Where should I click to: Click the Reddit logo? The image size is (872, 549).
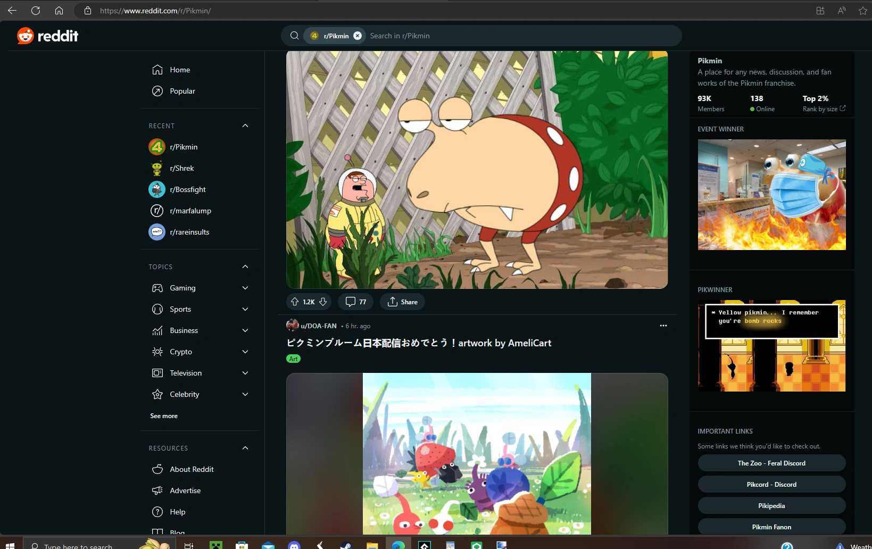click(47, 36)
